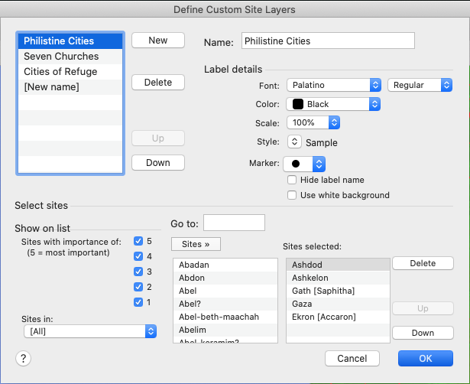Click the Style stepper next to Sample
Viewport: 470px width, 384px height.
click(294, 142)
